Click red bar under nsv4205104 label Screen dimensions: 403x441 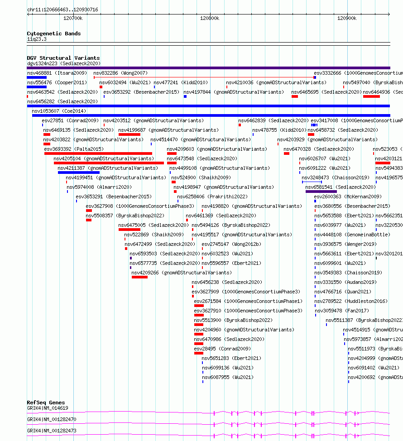pyautogui.click(x=109, y=163)
